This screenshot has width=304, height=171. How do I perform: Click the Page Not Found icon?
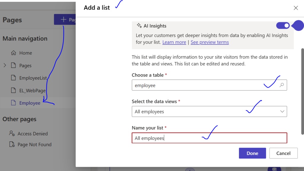tap(12, 145)
